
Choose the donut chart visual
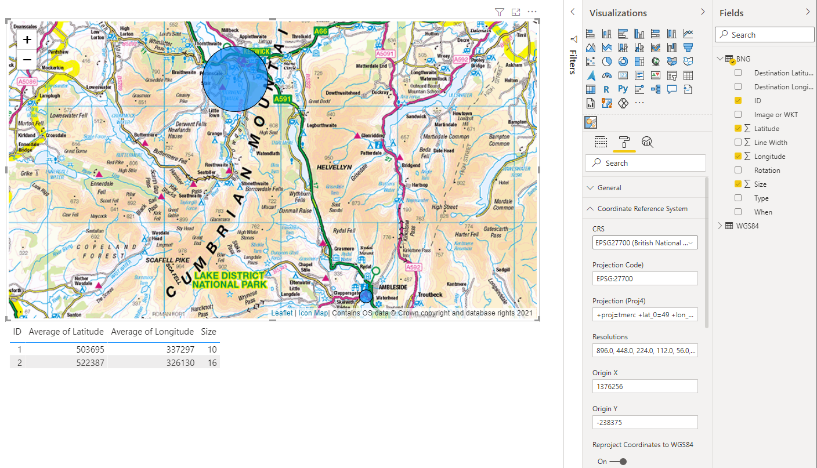coord(623,61)
